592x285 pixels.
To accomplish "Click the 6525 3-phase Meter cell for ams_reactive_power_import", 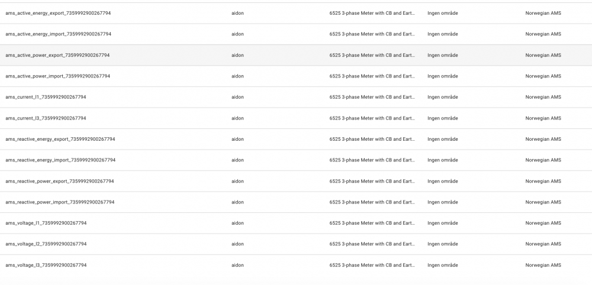I will tap(372, 202).
